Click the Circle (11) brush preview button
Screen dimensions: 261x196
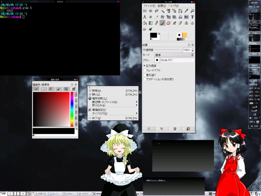[157, 60]
